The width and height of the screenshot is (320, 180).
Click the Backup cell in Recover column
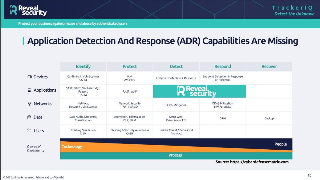tap(269, 118)
